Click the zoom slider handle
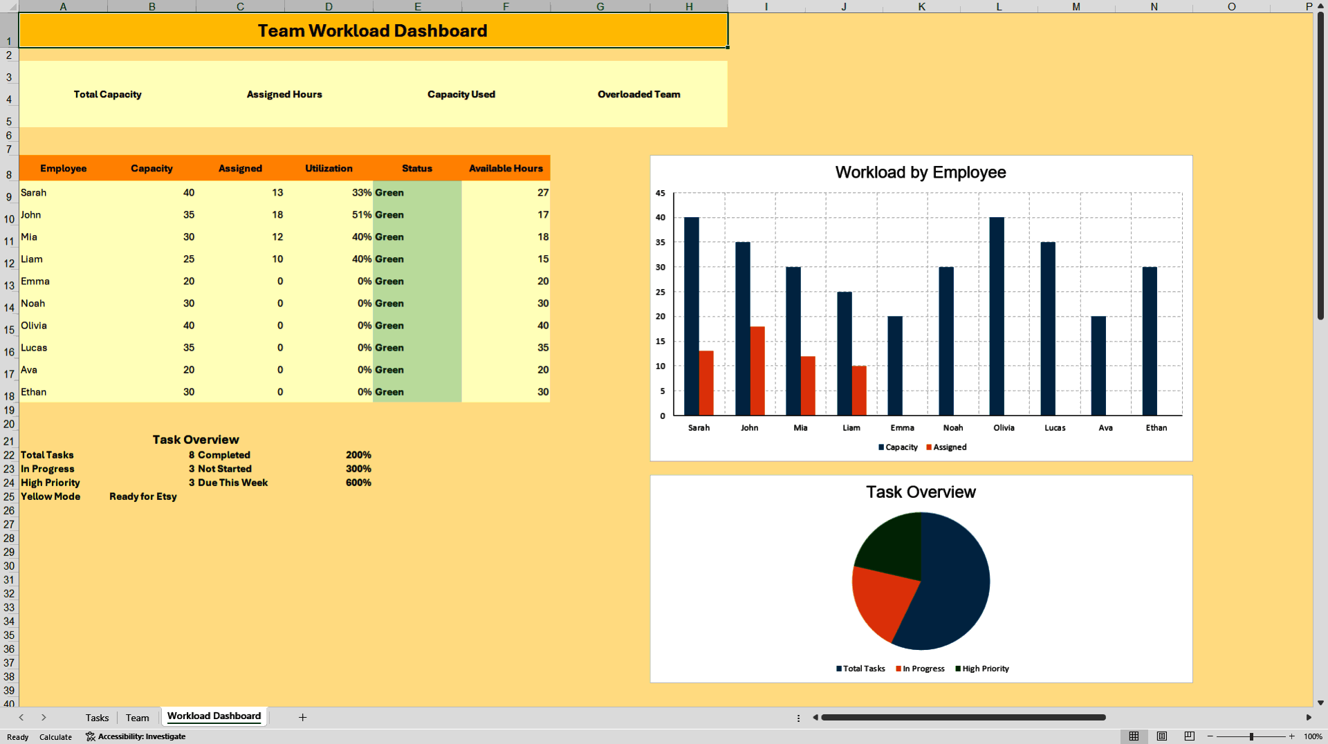This screenshot has height=744, width=1328. click(1251, 736)
